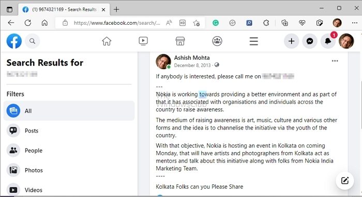Filter results by Videos
This screenshot has width=362, height=197.
tap(69, 190)
